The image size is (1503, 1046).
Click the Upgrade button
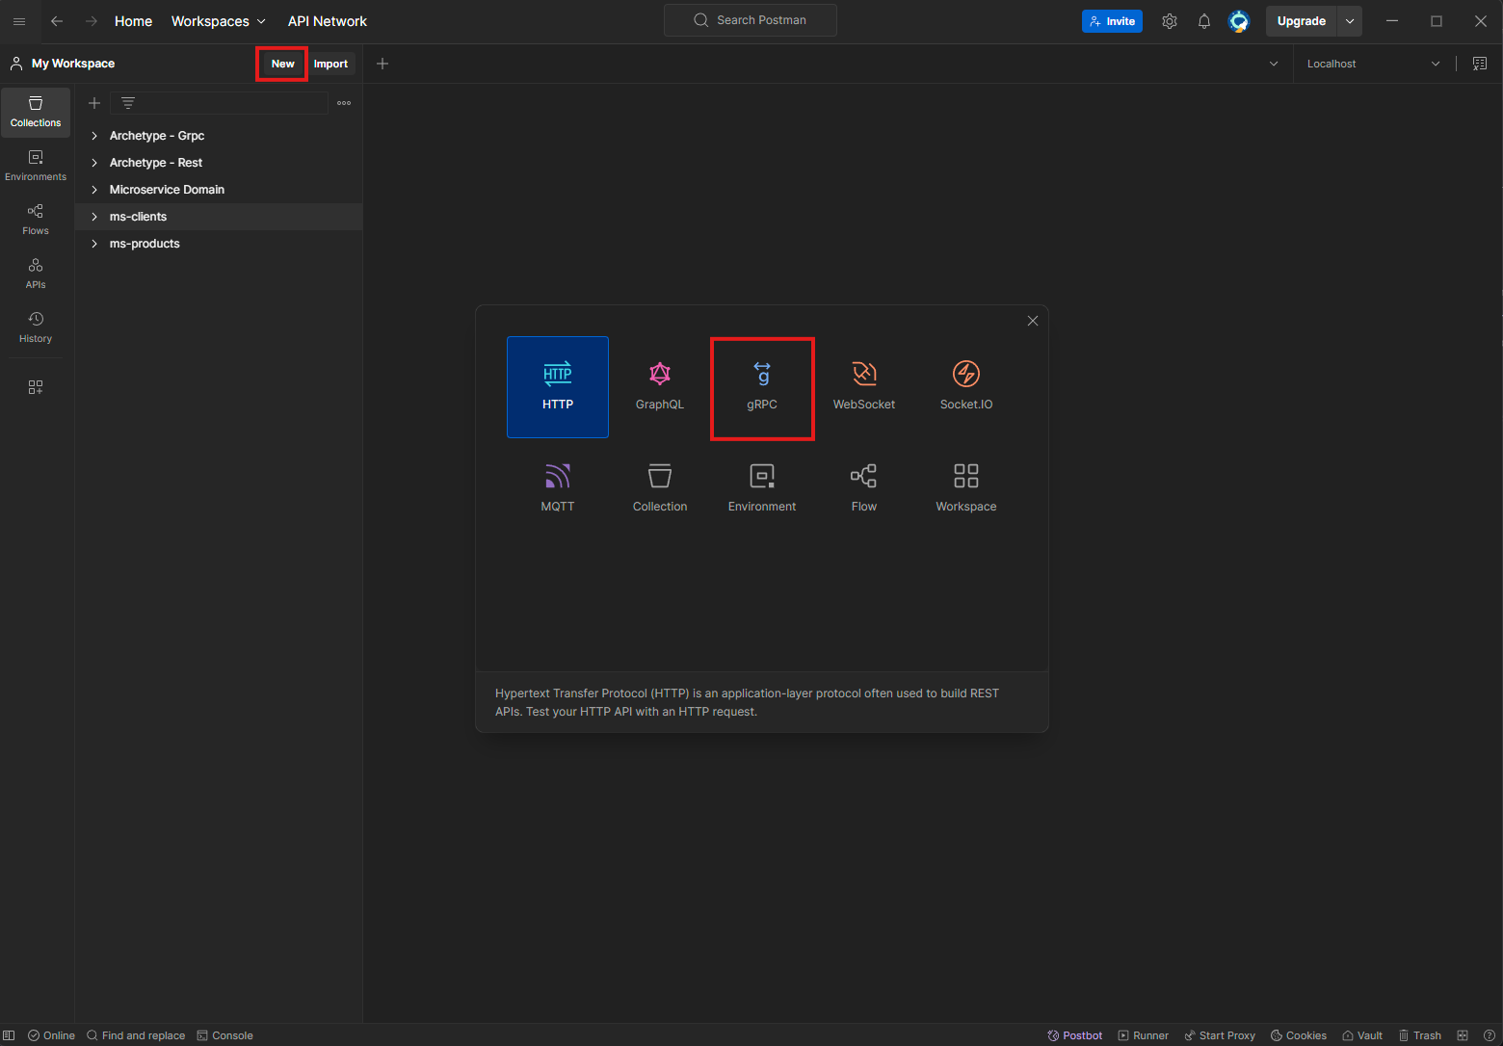click(x=1302, y=21)
